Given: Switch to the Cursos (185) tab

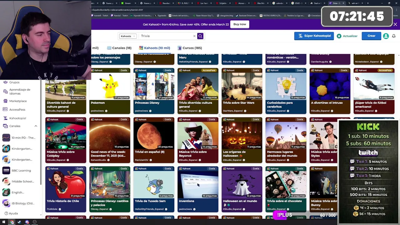Looking at the screenshot, I should (190, 48).
